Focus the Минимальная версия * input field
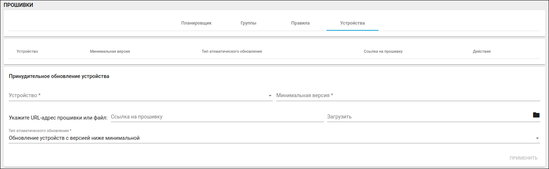The height and width of the screenshot is (169, 549). point(408,96)
